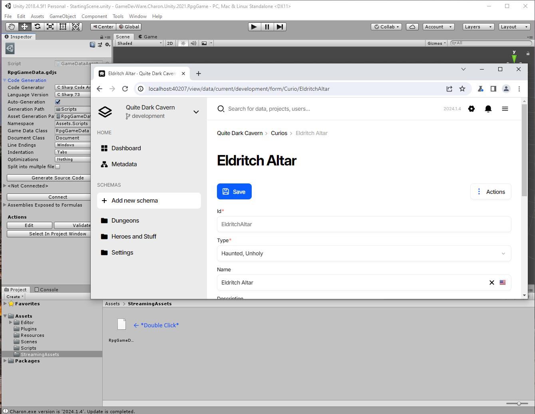
Task: Toggle scene effects image icon
Action: click(204, 43)
